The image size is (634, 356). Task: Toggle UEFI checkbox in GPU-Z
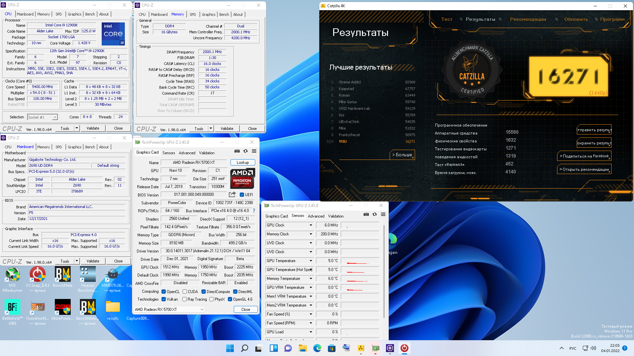242,195
